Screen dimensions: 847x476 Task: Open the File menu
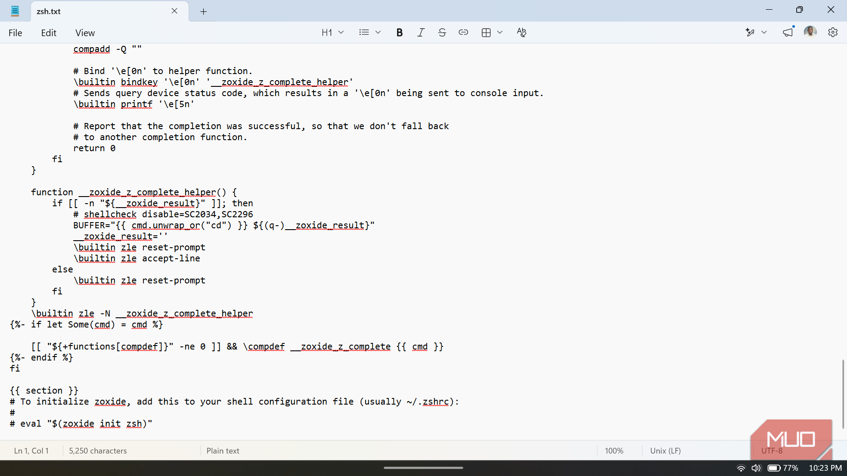(15, 33)
